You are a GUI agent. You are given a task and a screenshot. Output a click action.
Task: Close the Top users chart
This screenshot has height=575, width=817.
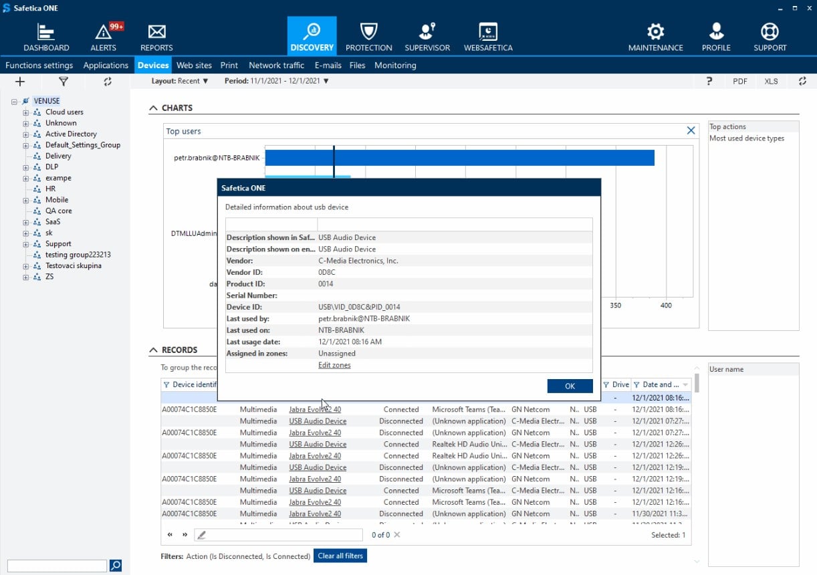[x=691, y=130]
